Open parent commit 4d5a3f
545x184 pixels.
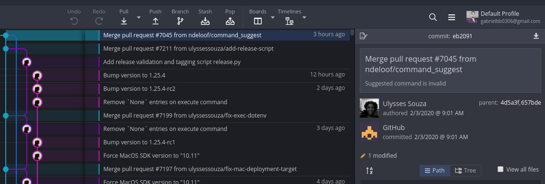pos(509,102)
